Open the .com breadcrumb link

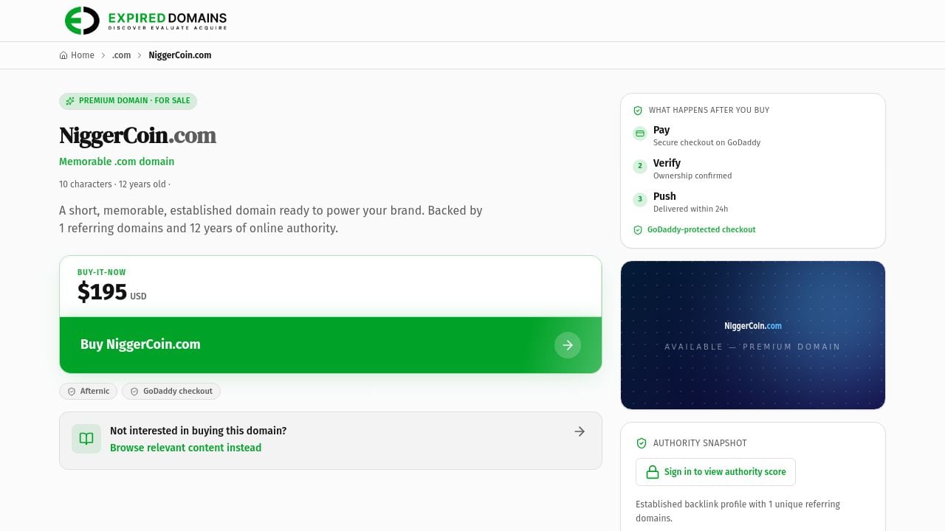coord(121,55)
